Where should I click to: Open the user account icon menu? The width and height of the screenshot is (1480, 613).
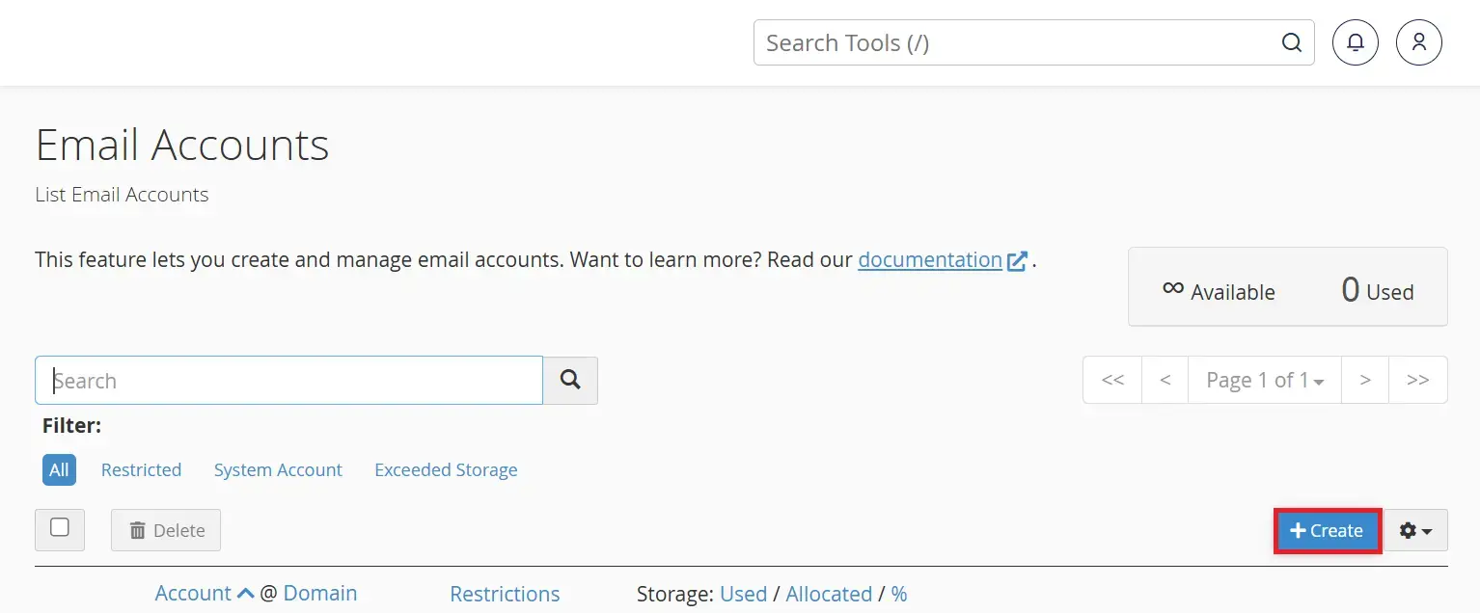1418,42
